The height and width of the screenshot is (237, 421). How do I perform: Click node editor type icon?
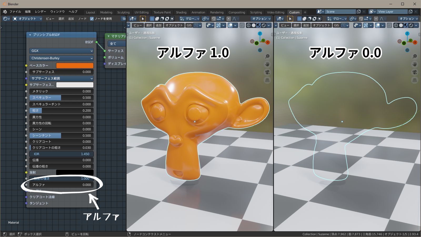point(6,19)
